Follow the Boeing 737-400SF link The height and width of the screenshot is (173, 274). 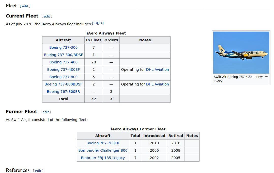tap(64, 70)
